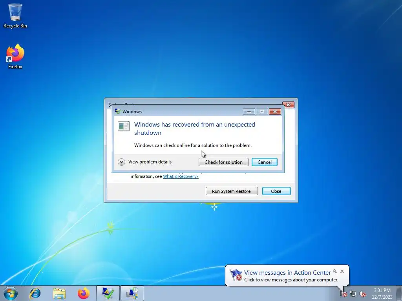The width and height of the screenshot is (402, 301).
Task: Open the clock showing 3:01 PM
Action: pyautogui.click(x=382, y=294)
